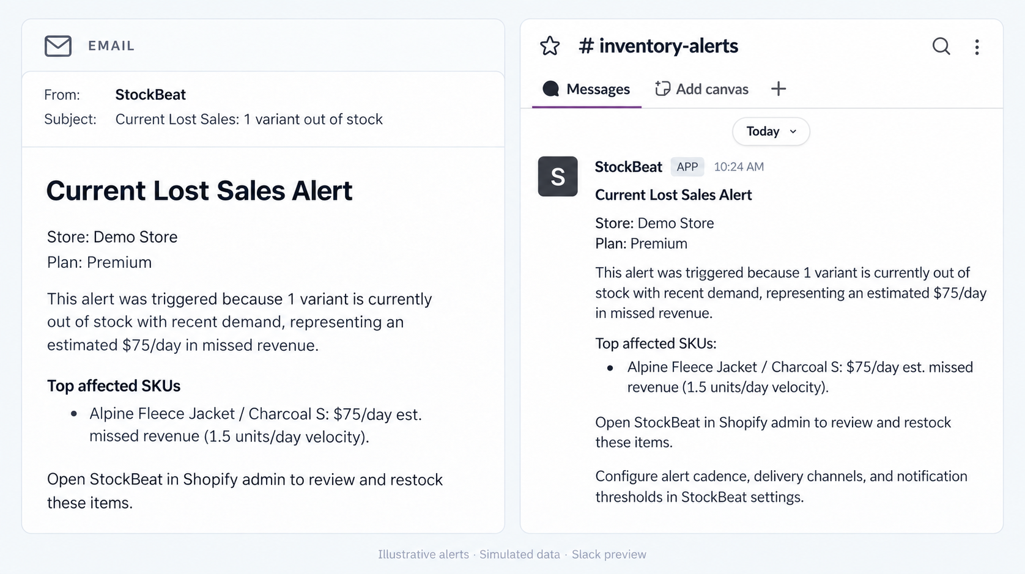Click Slack message title Current Lost Sales Alert
Viewport: 1025px width, 574px height.
[673, 195]
